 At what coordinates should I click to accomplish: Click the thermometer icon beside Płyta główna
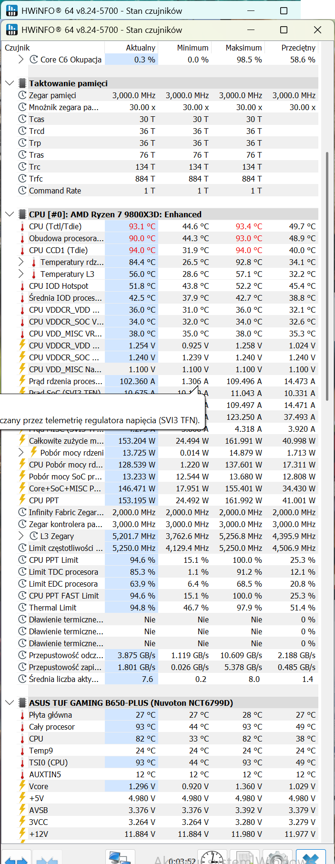22,715
